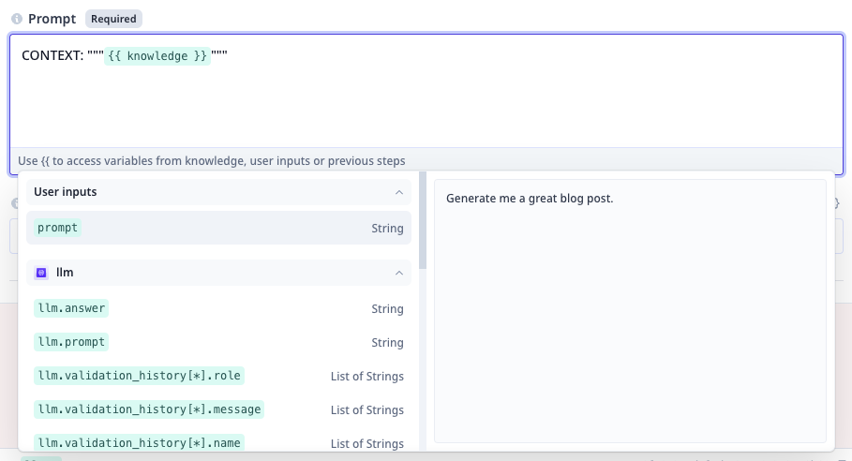Click the 'Use {{ to access variables' hint
Viewport: 852px width, 461px height.
coord(212,161)
